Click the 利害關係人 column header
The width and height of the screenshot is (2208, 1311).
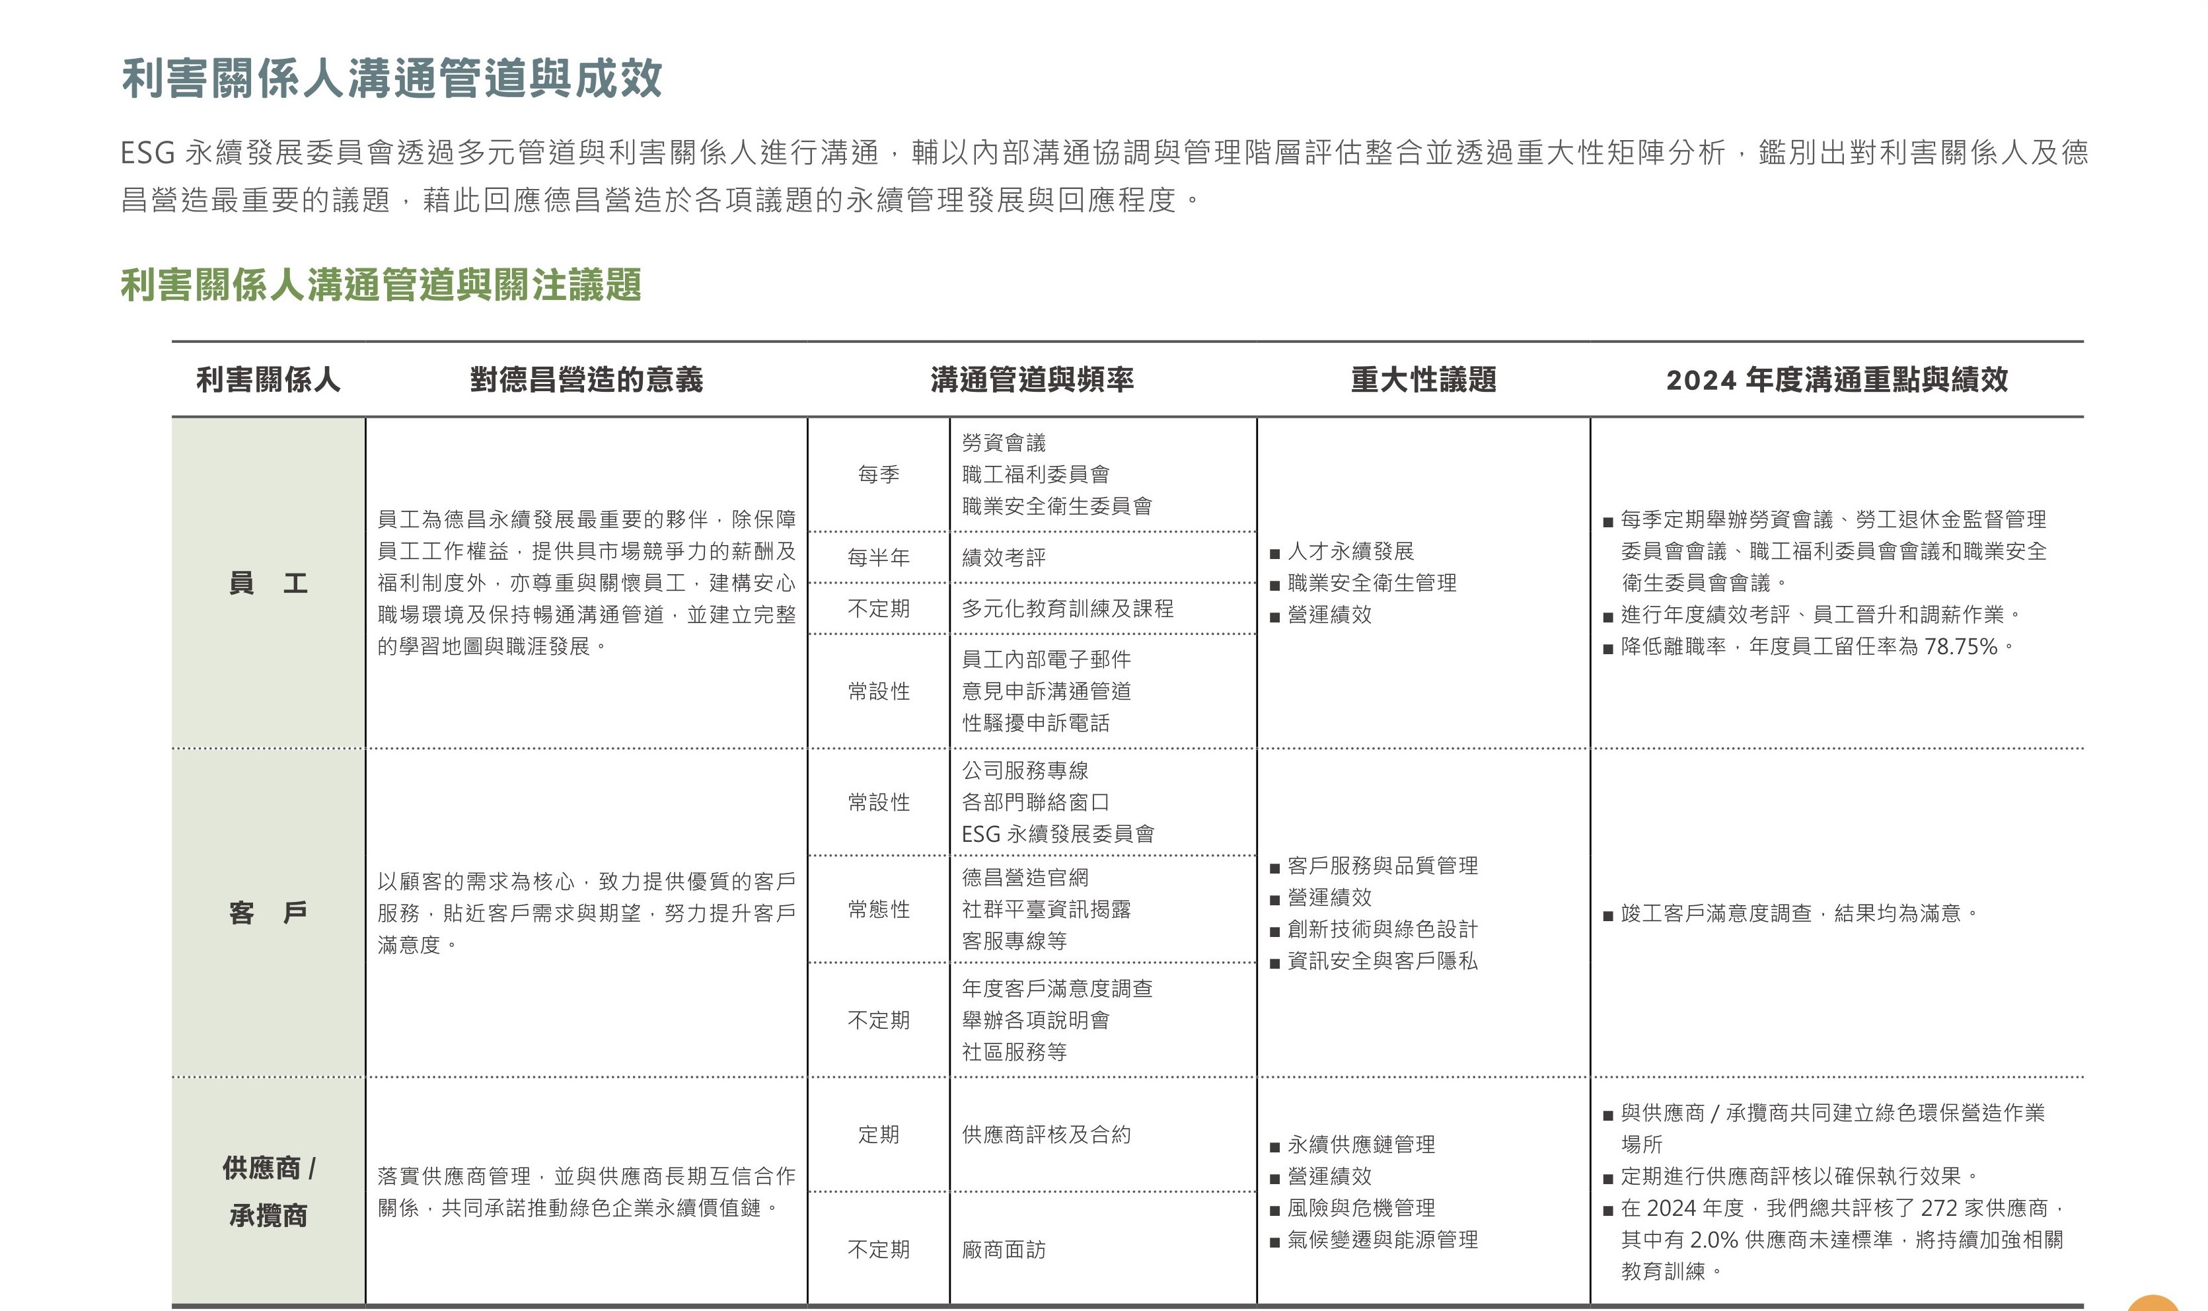click(x=268, y=380)
